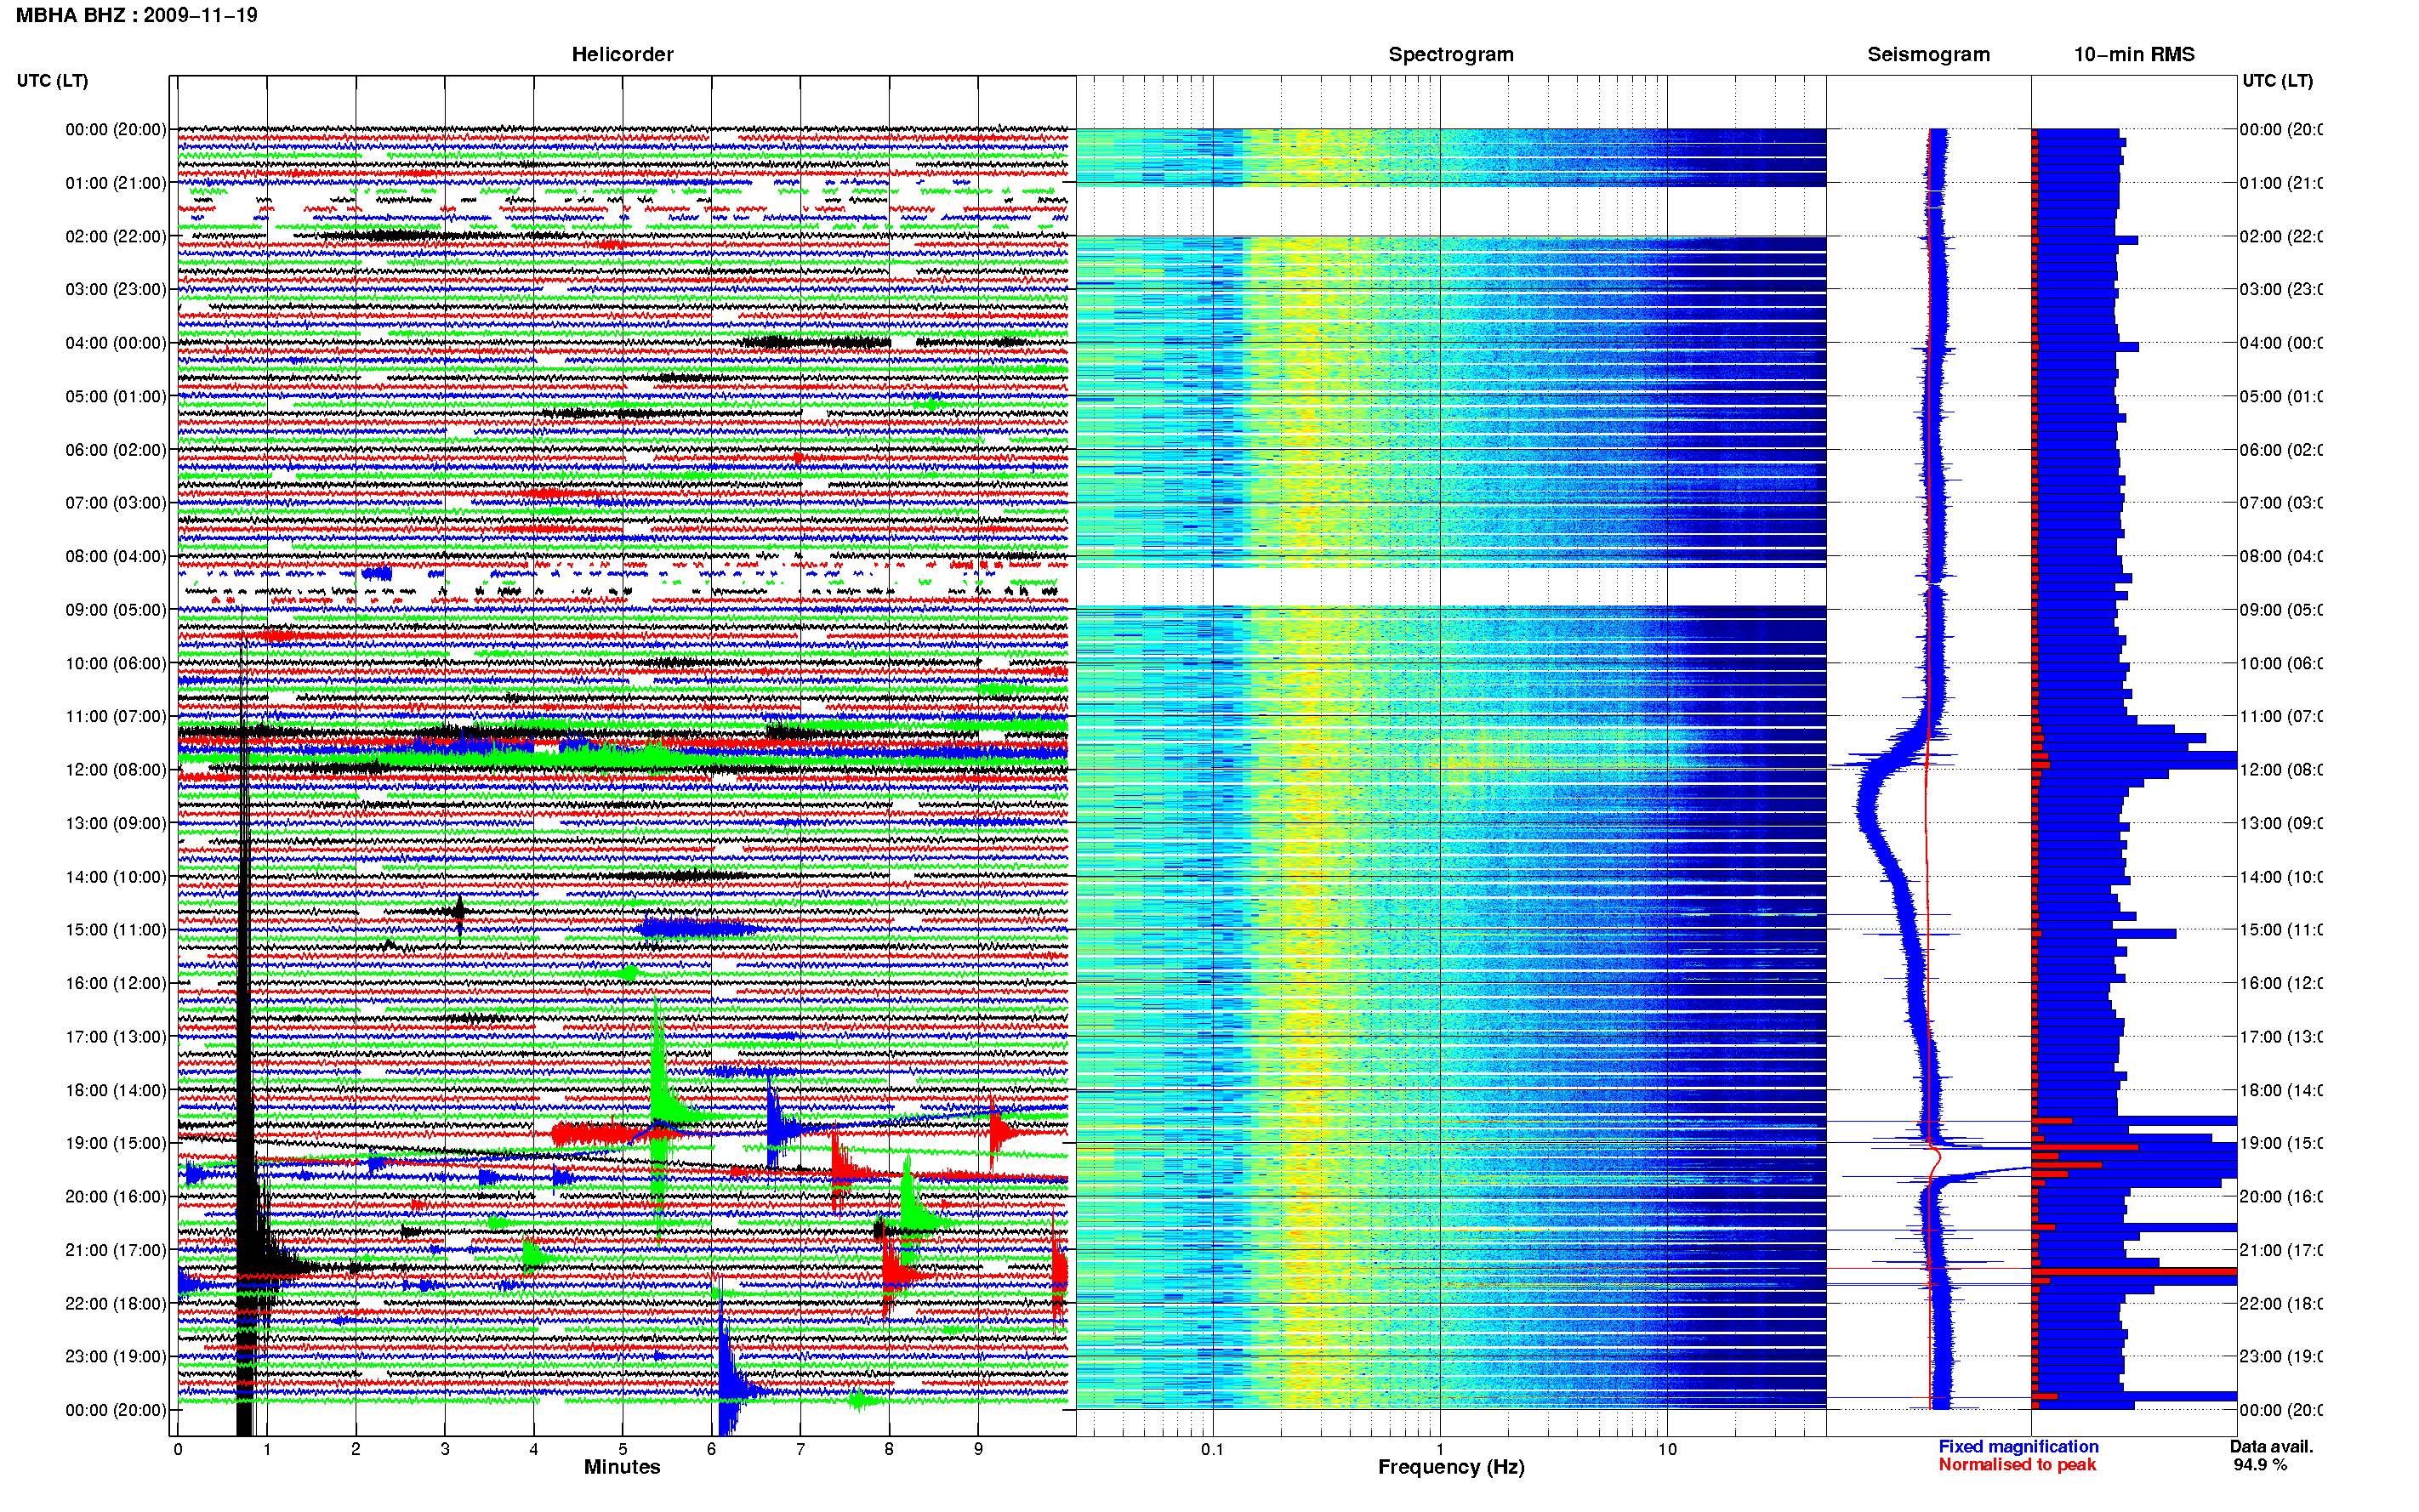Click the 5 tick on Minutes axis
Image resolution: width=2419 pixels, height=1512 pixels.
(623, 1449)
